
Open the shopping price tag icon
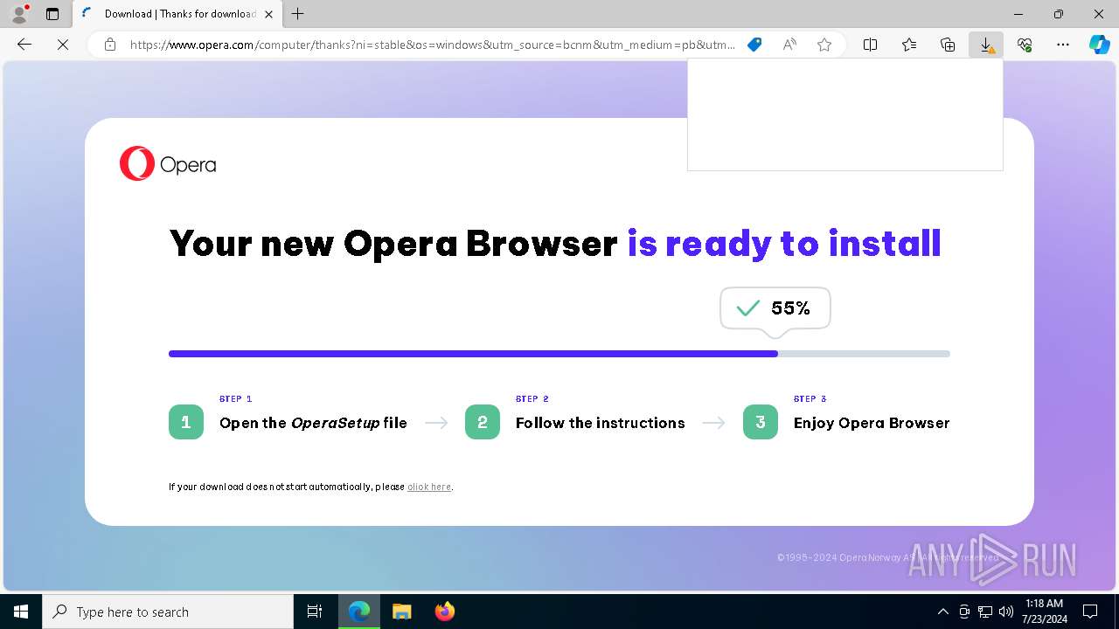tap(754, 45)
